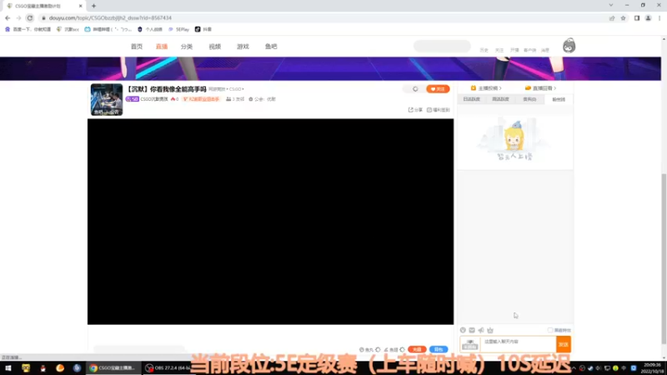Switch to the 周活跃度 tab
The height and width of the screenshot is (375, 667).
(500, 99)
